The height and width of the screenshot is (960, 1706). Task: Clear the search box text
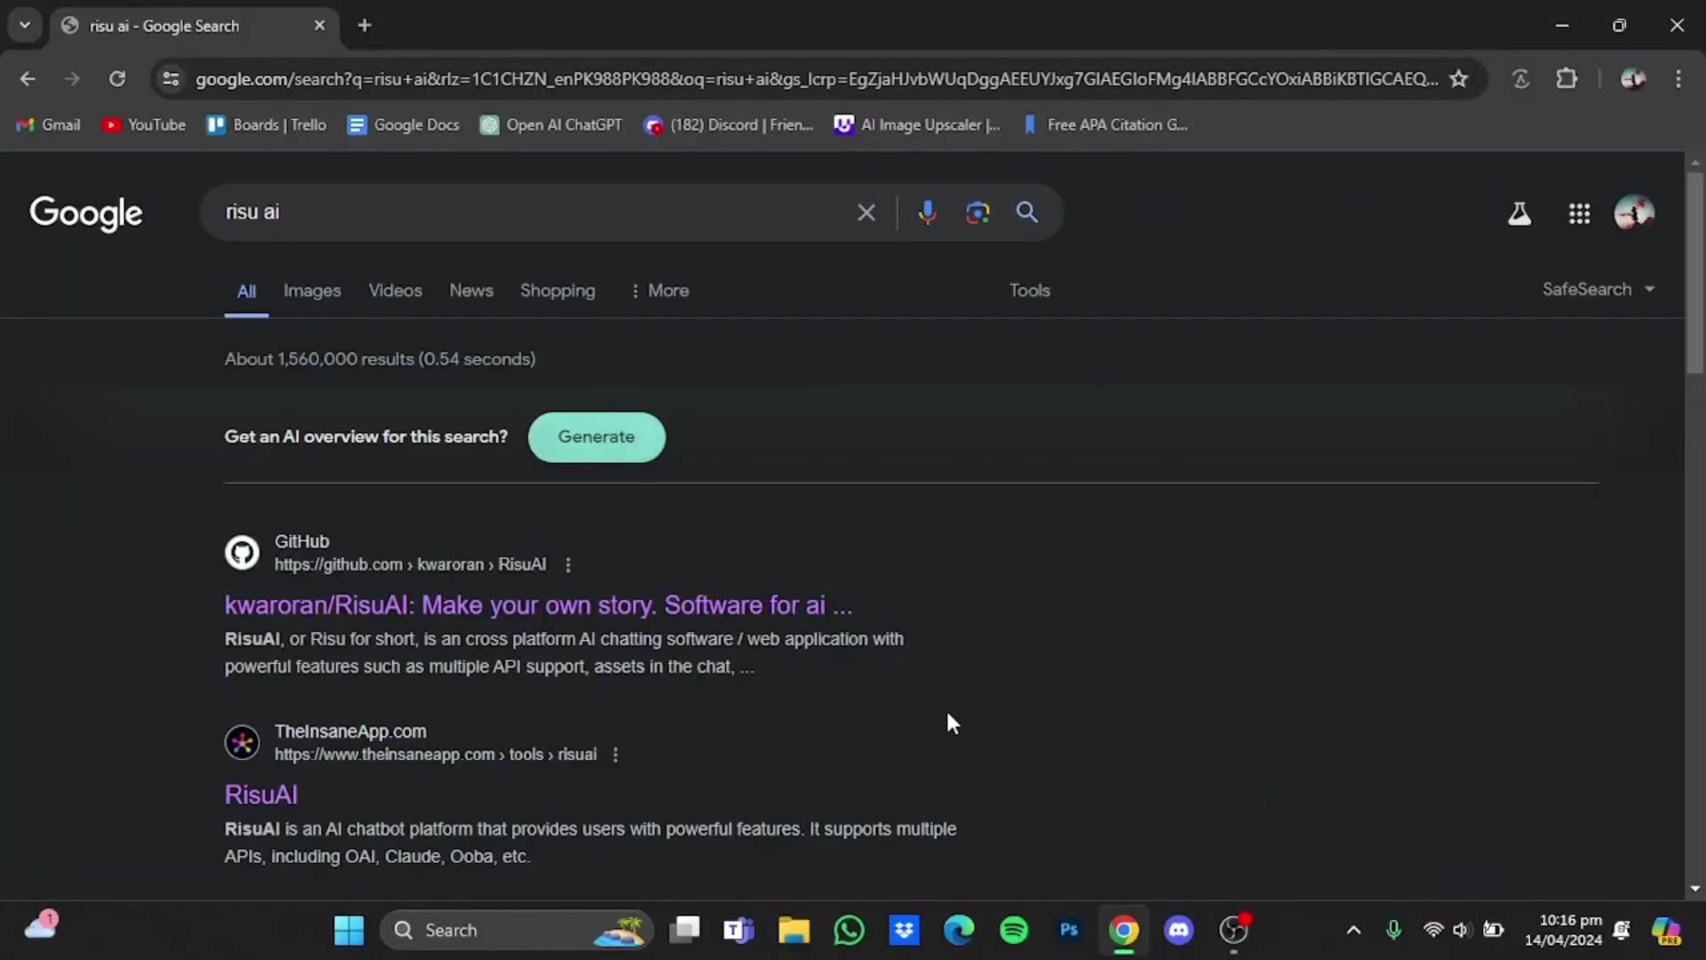click(x=865, y=212)
